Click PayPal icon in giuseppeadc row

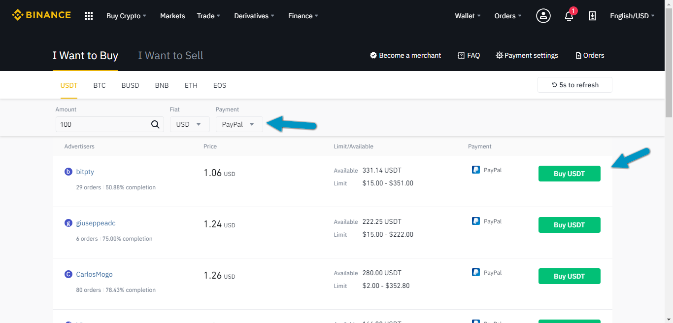click(476, 221)
